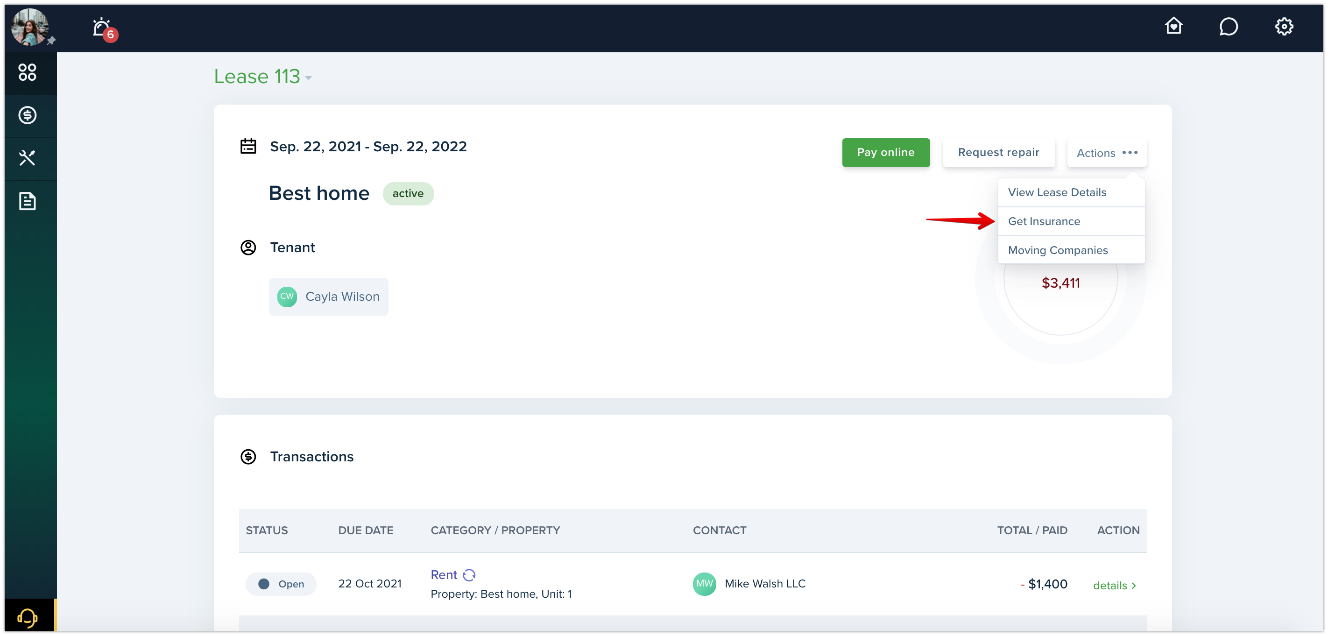Viewport: 1328px width, 636px height.
Task: Click the Best home property title
Action: [x=318, y=193]
